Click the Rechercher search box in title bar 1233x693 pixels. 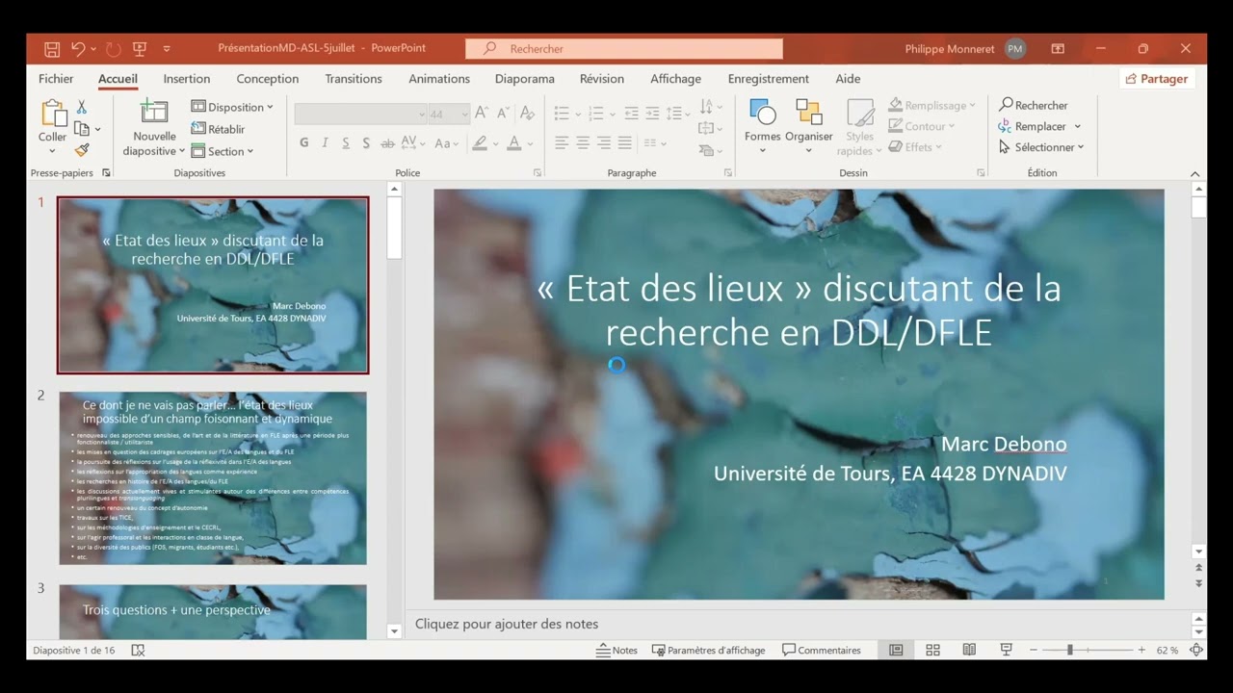pyautogui.click(x=624, y=49)
